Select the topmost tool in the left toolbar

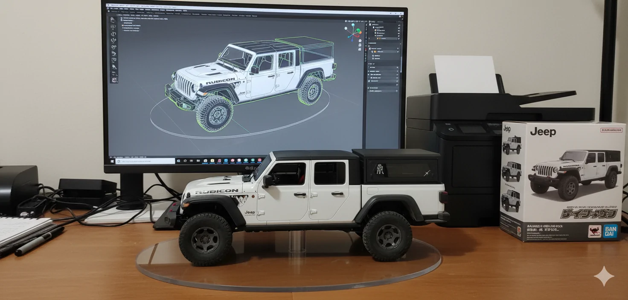(x=113, y=20)
